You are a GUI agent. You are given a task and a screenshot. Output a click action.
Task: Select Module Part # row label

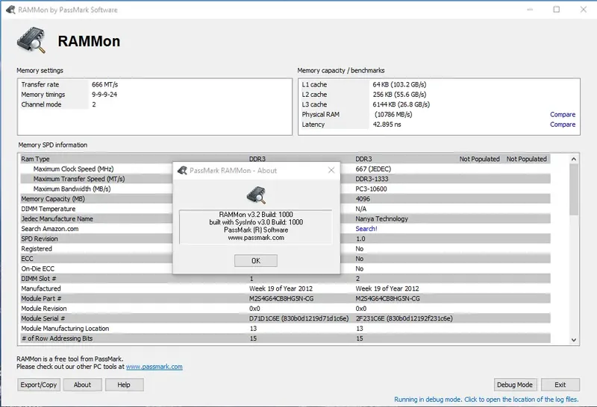pos(41,299)
